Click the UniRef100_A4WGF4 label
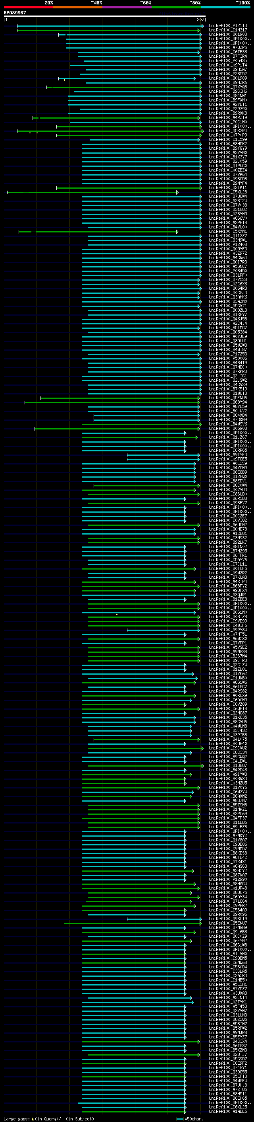254x1122 pixels. pos(228,1081)
